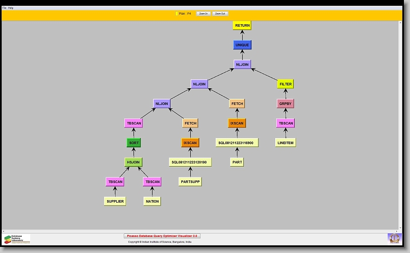Click the NATION table node
This screenshot has height=253, width=410.
pyautogui.click(x=152, y=201)
